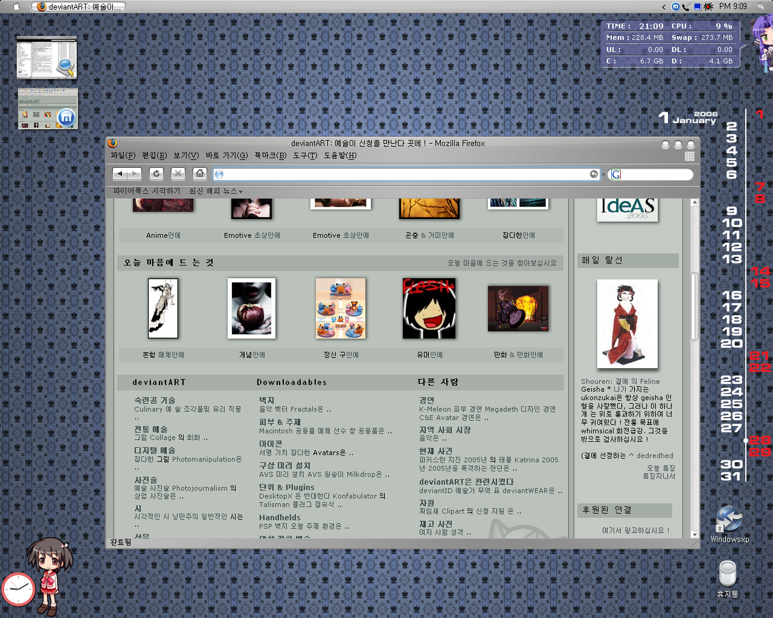The image size is (773, 618).
Task: Expand hidden tray icons with the chevron
Action: (664, 7)
